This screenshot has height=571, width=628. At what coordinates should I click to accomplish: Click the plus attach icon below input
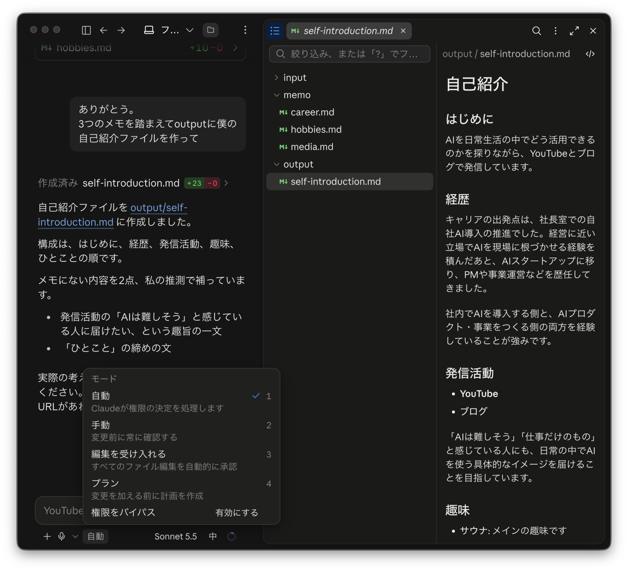[47, 536]
